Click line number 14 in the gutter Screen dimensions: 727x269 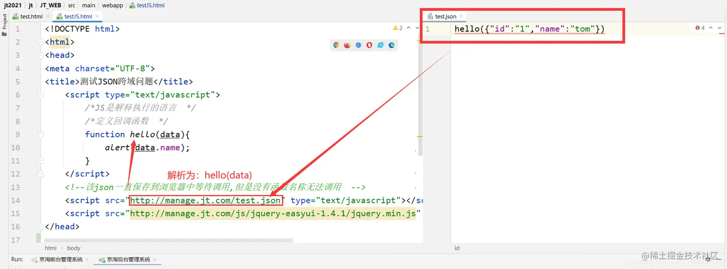click(15, 200)
